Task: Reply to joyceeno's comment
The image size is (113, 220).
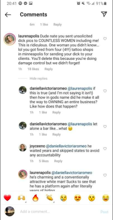Action: [x=58, y=161]
